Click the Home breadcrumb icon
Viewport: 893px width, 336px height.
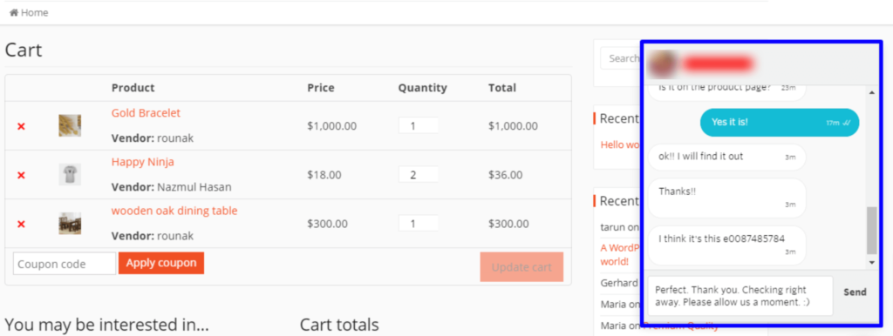tap(14, 12)
